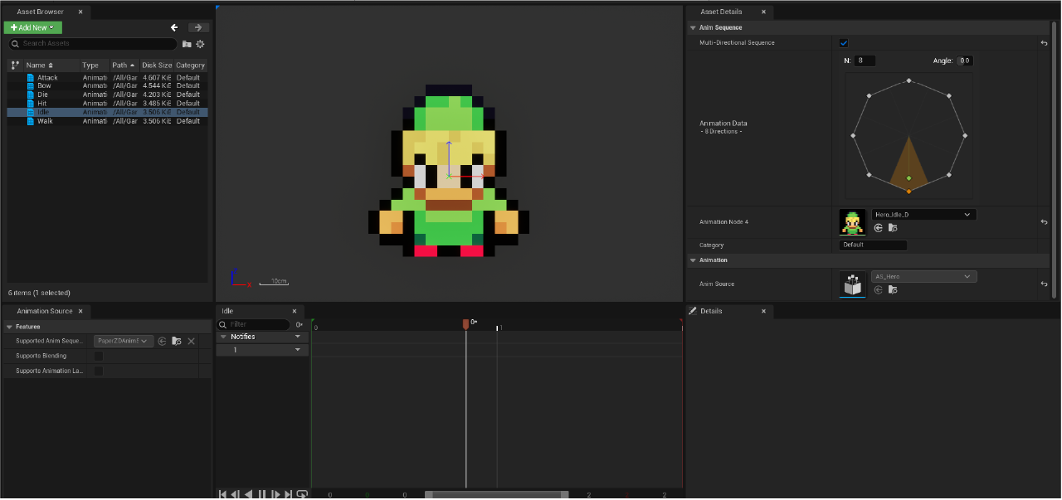Browse to Hero_Idle_D in content browser
The height and width of the screenshot is (500, 1062).
(x=892, y=228)
